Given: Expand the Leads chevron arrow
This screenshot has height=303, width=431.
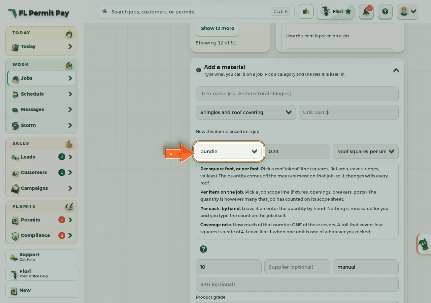Looking at the screenshot, I should 70,157.
